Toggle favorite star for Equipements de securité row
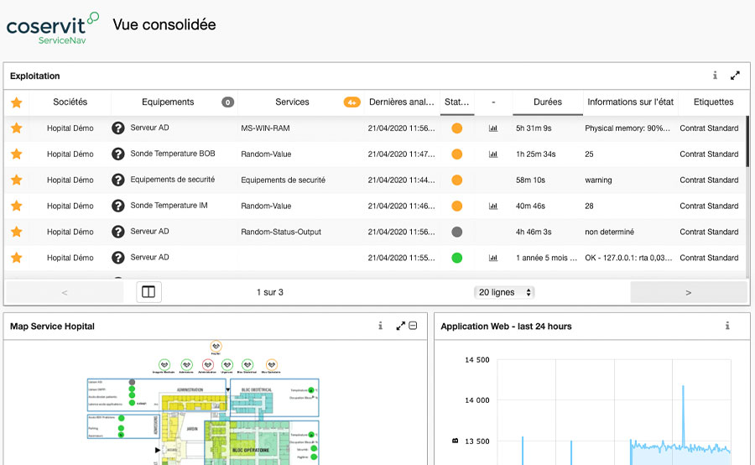This screenshot has height=465, width=755. coord(17,180)
